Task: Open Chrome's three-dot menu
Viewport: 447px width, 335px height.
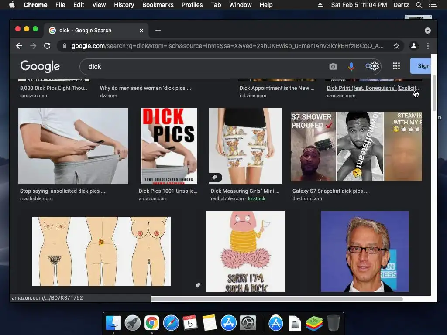Action: [x=428, y=46]
